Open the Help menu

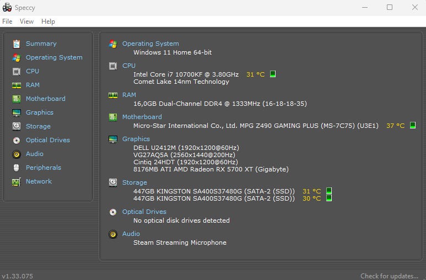coord(48,21)
